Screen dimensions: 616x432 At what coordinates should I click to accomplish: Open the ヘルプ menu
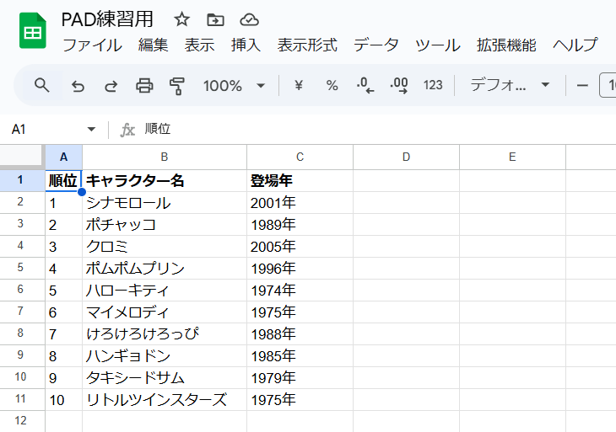(575, 45)
